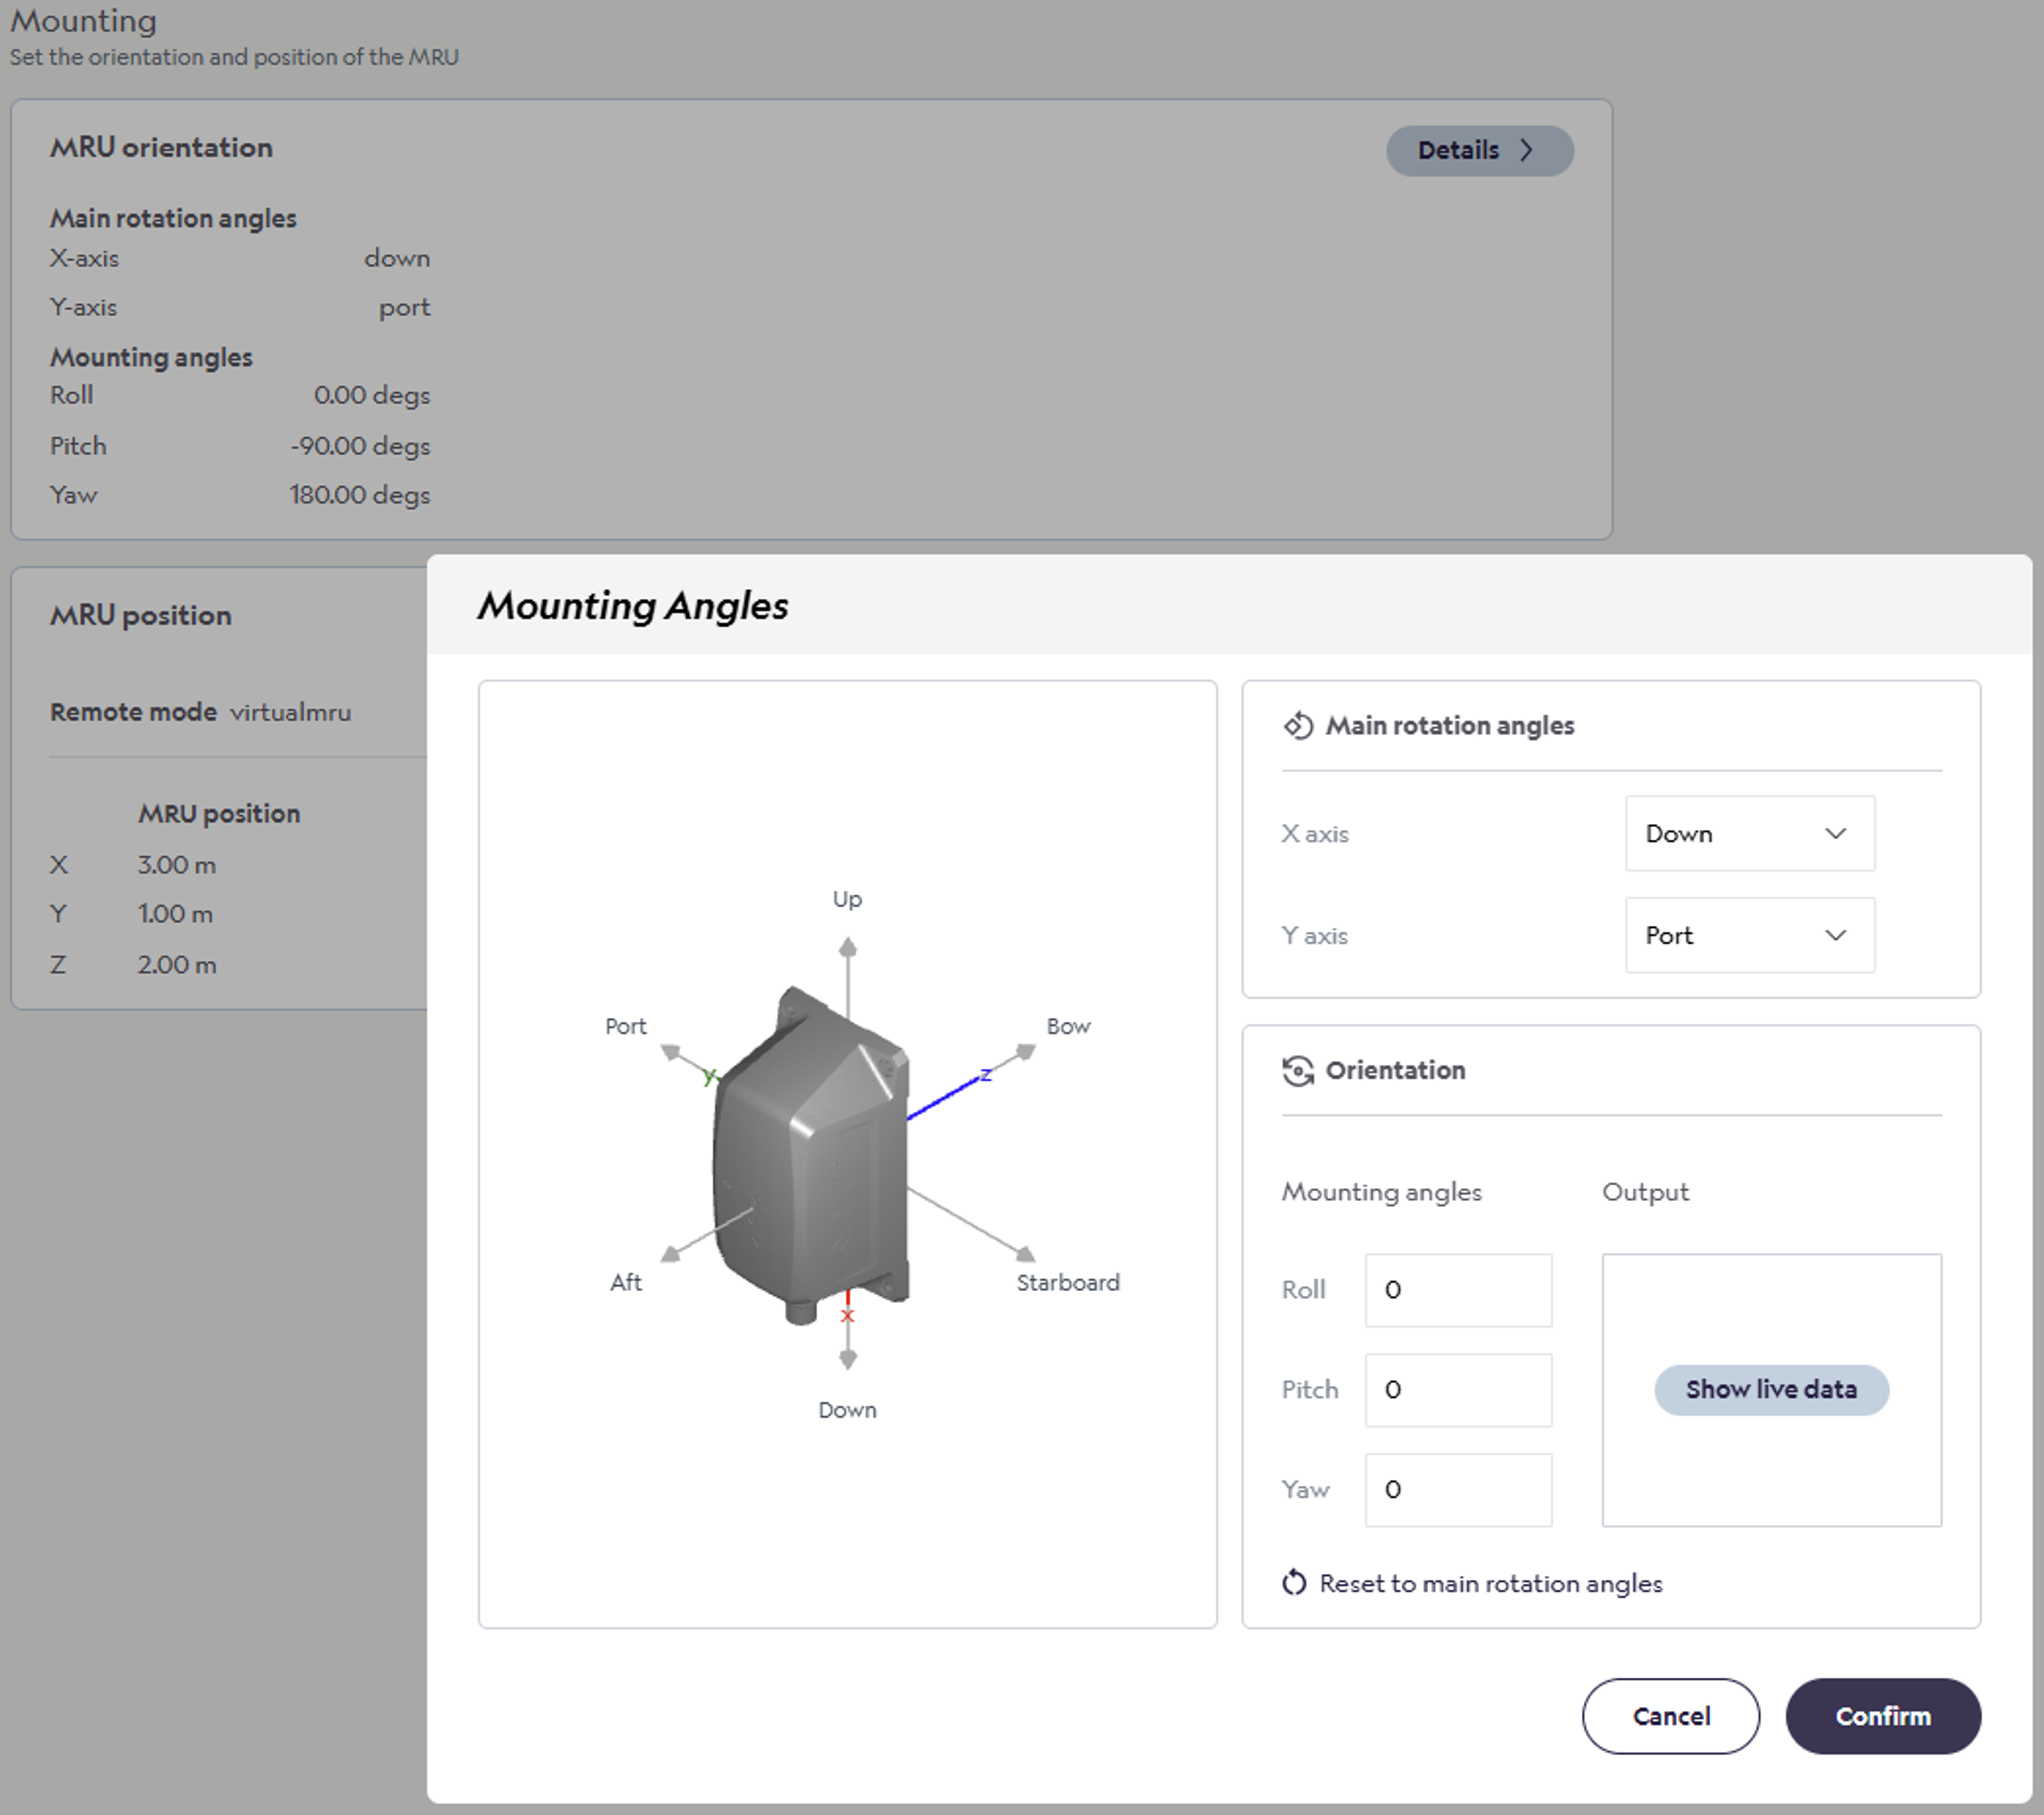The height and width of the screenshot is (1815, 2044).
Task: Click the Orientation section icon
Action: pos(1297,1070)
